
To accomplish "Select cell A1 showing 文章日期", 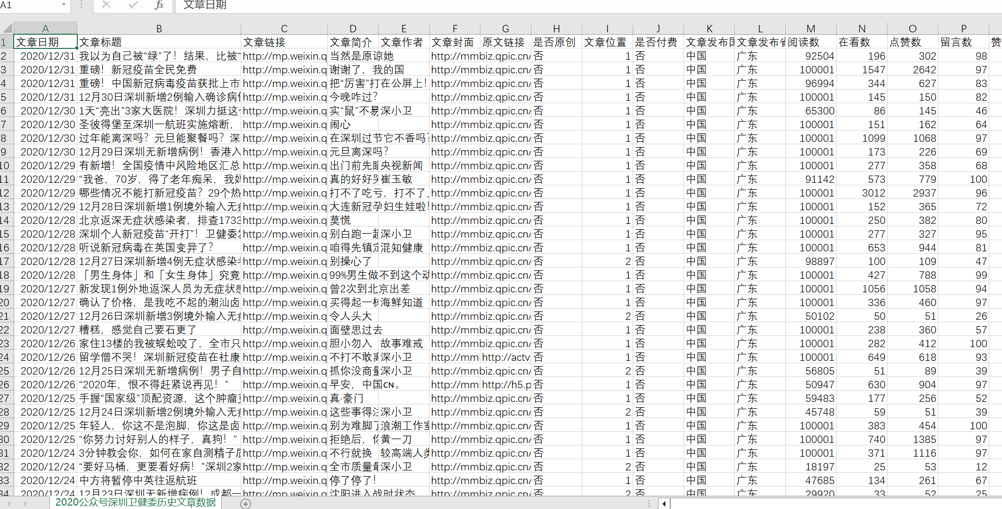I will pyautogui.click(x=45, y=42).
